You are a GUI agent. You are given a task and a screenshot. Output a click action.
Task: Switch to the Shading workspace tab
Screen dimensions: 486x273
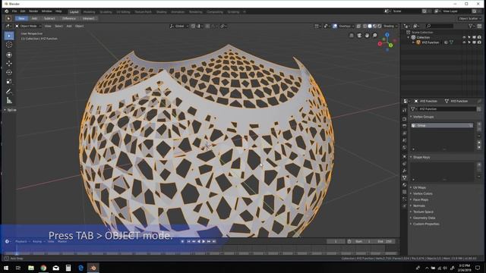tap(161, 12)
